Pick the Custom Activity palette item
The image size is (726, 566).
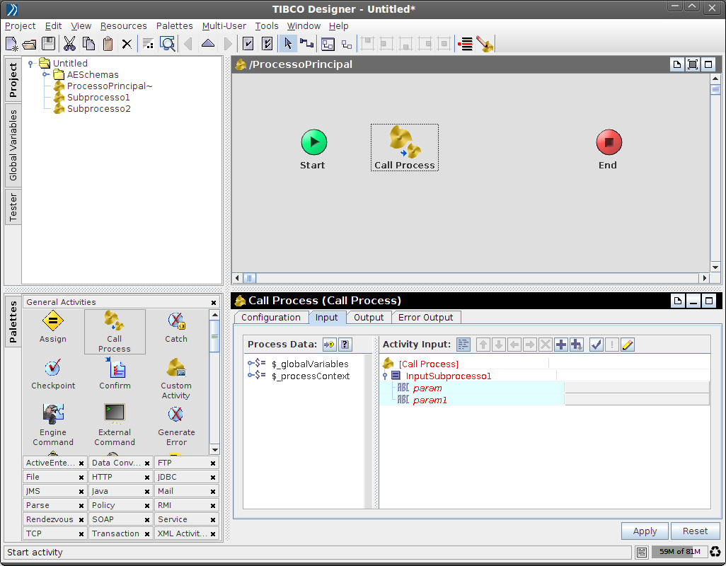pos(176,379)
